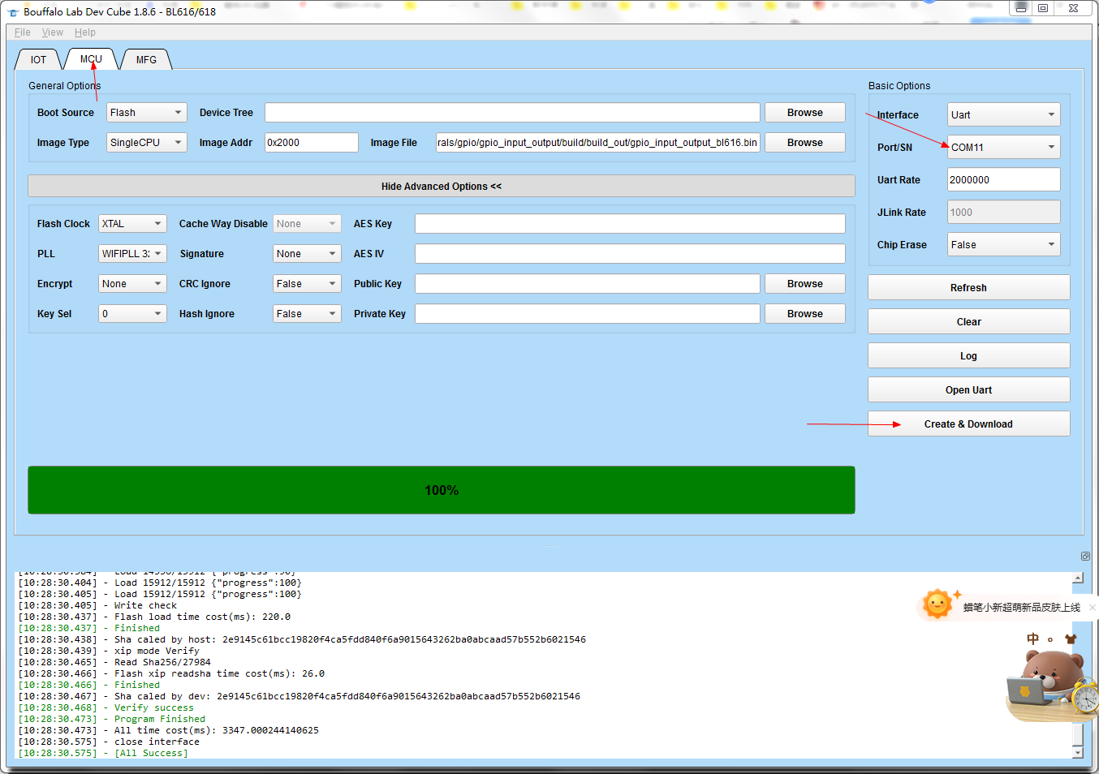Image resolution: width=1099 pixels, height=774 pixels.
Task: Open the CRC Ignore dropdown
Action: click(307, 284)
